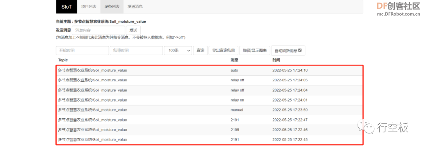Focus the 消息内容 message input field
This screenshot has height=146, width=422.
tap(98, 30)
